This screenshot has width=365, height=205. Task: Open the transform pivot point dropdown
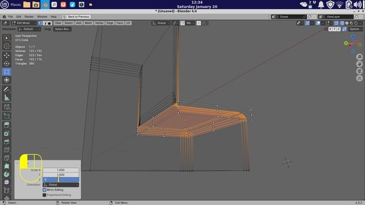tap(175, 23)
